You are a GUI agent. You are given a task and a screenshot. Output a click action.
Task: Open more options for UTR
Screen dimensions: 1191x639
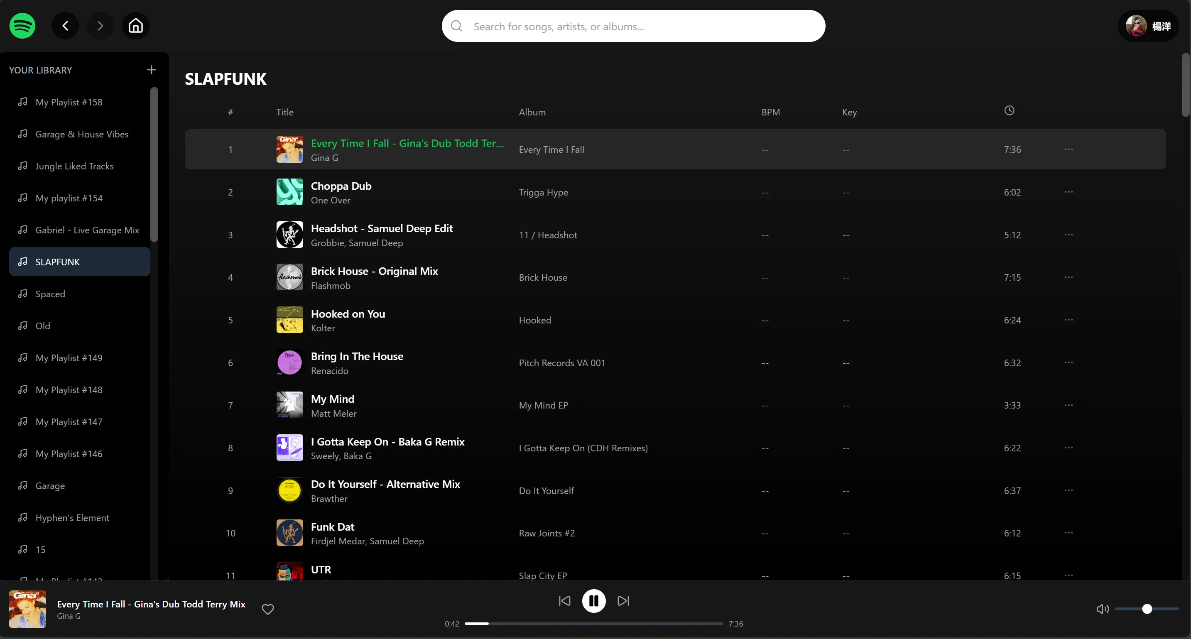(1068, 575)
